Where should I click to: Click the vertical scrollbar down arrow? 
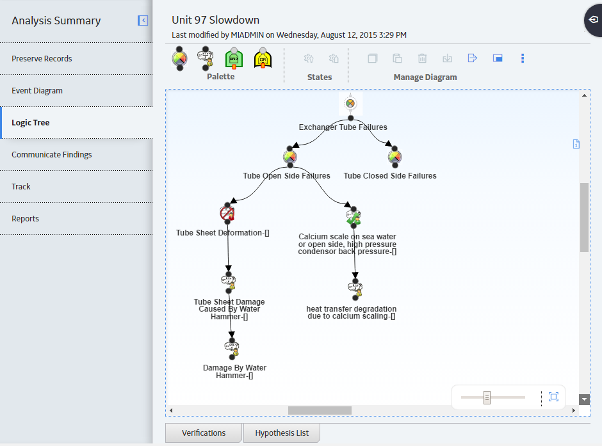pyautogui.click(x=584, y=399)
